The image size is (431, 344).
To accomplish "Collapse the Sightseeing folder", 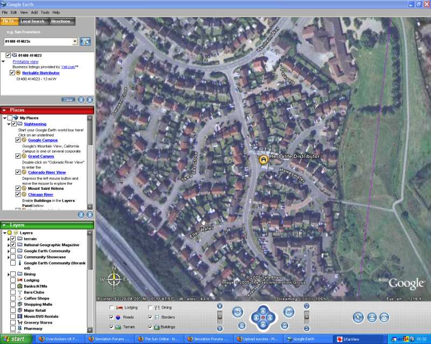I will pyautogui.click(x=9, y=124).
